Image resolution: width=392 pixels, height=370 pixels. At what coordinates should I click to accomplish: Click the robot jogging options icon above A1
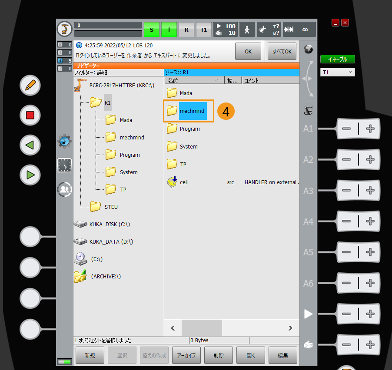tap(308, 110)
